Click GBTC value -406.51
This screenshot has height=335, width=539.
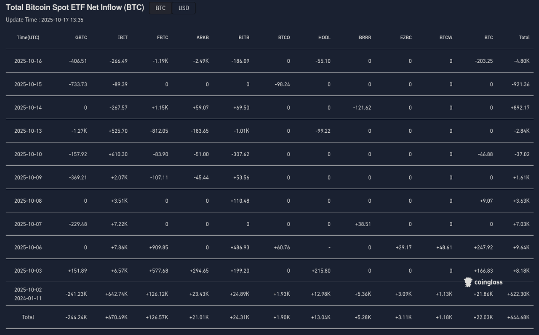click(78, 61)
